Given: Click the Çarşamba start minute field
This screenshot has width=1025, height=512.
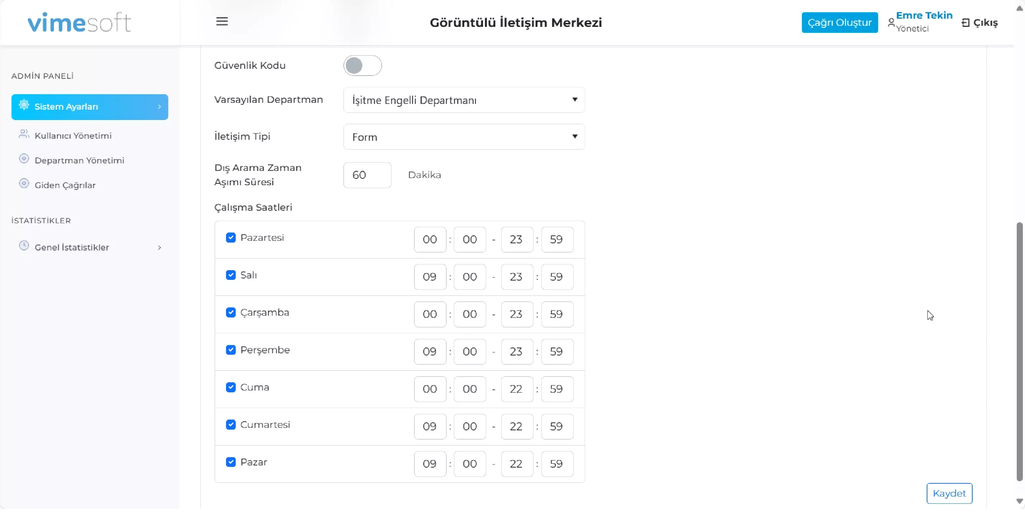Looking at the screenshot, I should [x=470, y=315].
